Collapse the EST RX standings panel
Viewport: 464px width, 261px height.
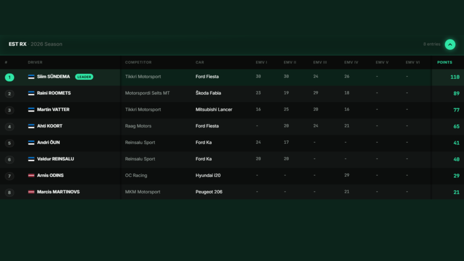[450, 44]
